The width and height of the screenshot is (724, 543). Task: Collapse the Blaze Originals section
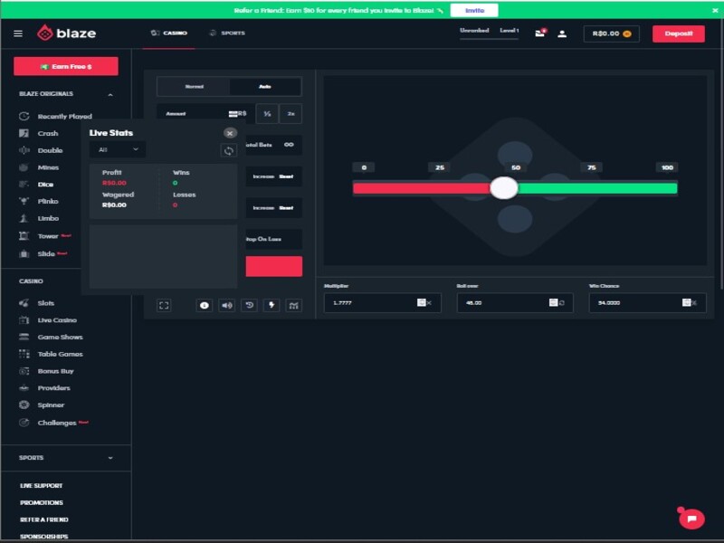(110, 95)
